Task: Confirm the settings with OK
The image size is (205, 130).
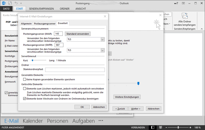Action: [x=82, y=107]
